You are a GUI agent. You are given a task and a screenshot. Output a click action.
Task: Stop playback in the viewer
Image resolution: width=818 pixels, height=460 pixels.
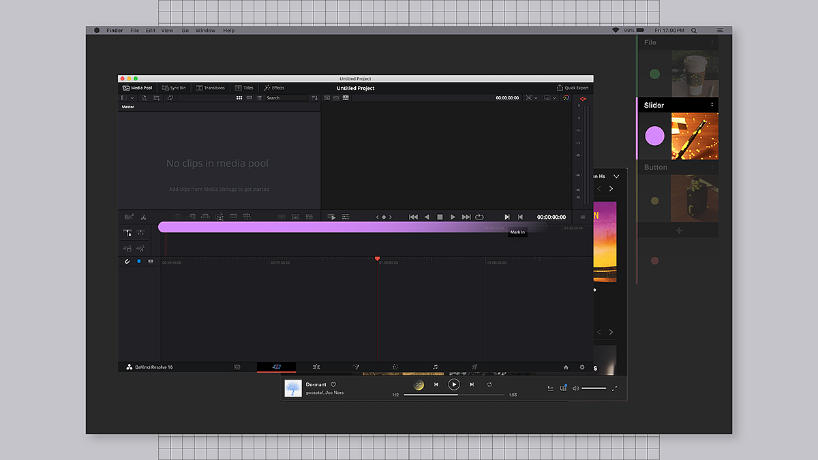click(440, 217)
